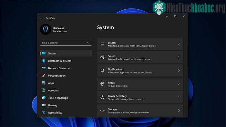226x127 pixels.
Task: Open Power & battery title
Action: 117,96
